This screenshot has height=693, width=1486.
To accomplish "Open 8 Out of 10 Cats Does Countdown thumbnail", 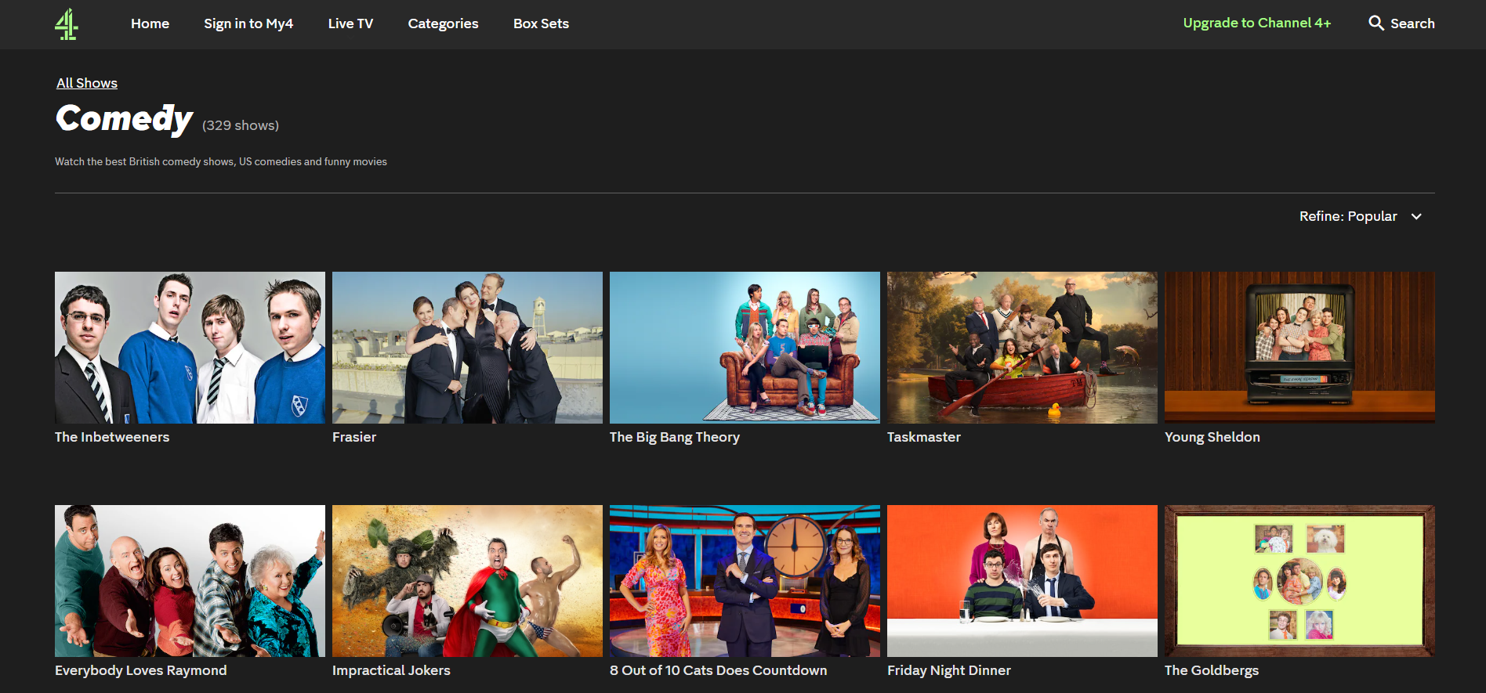I will click(x=745, y=581).
